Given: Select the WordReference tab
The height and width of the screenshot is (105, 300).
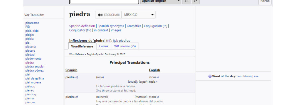Looking at the screenshot, I should point(82,46).
